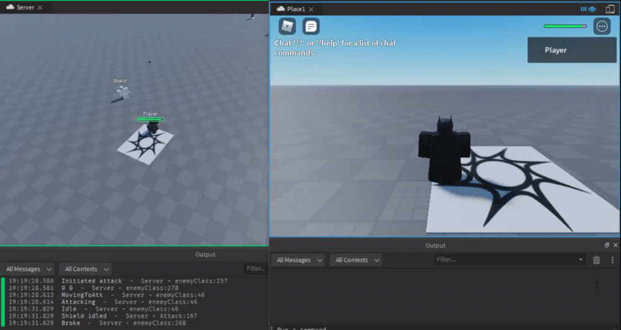The height and width of the screenshot is (330, 621).
Task: Click the Filter field in the Server output
Action: tap(255, 269)
